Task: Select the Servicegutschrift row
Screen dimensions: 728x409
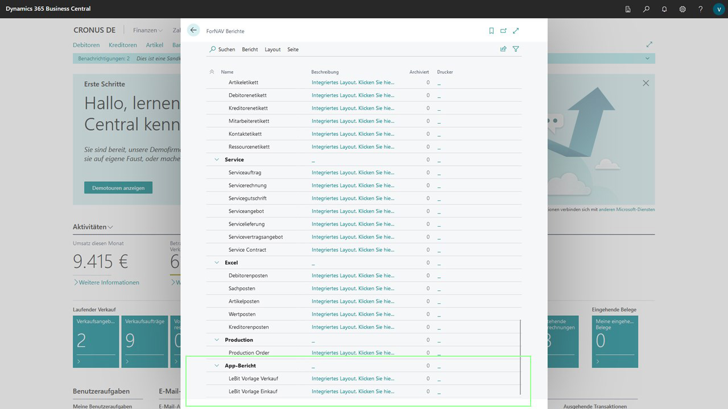Action: tap(363, 198)
